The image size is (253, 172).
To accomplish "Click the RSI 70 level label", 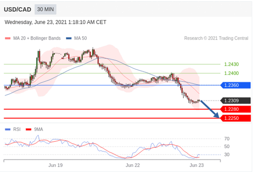I will click(227, 139).
